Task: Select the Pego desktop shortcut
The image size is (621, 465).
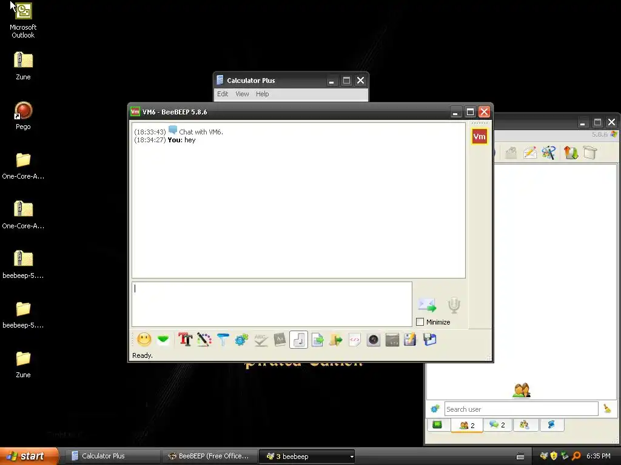Action: pyautogui.click(x=23, y=116)
